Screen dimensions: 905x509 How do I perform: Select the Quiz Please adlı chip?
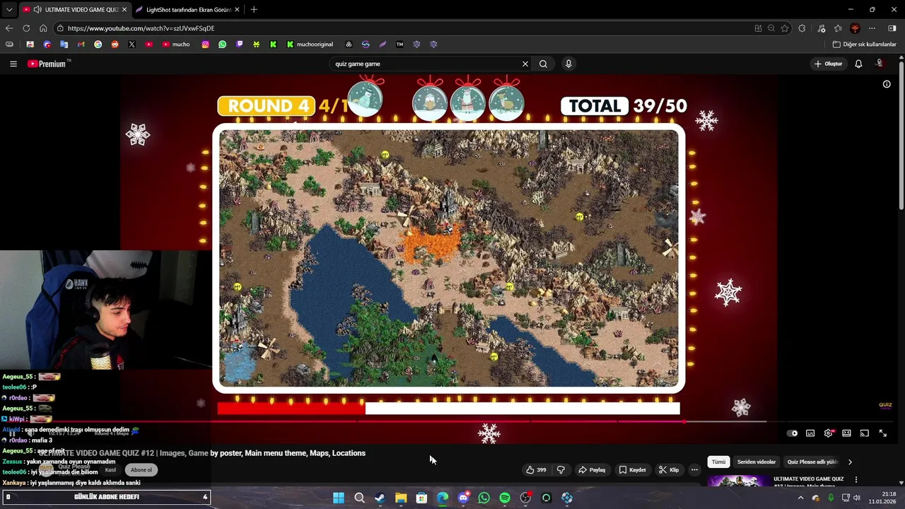[x=812, y=462]
